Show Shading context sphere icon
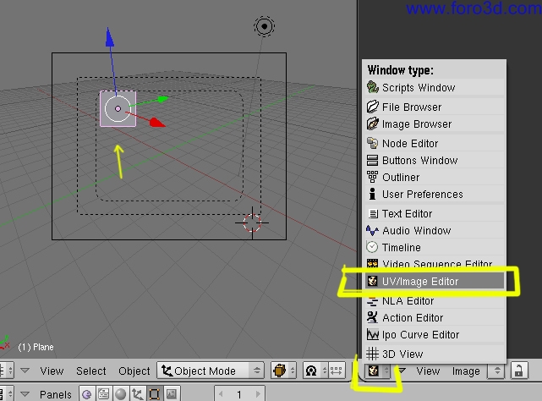Image resolution: width=542 pixels, height=401 pixels. 121,394
